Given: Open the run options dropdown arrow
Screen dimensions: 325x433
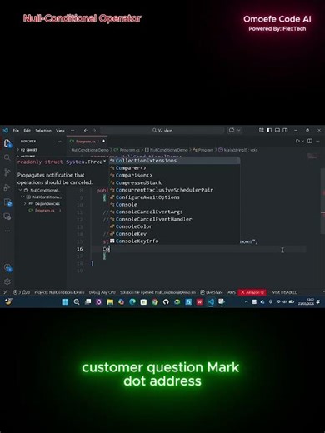Looking at the screenshot, I should [x=302, y=141].
